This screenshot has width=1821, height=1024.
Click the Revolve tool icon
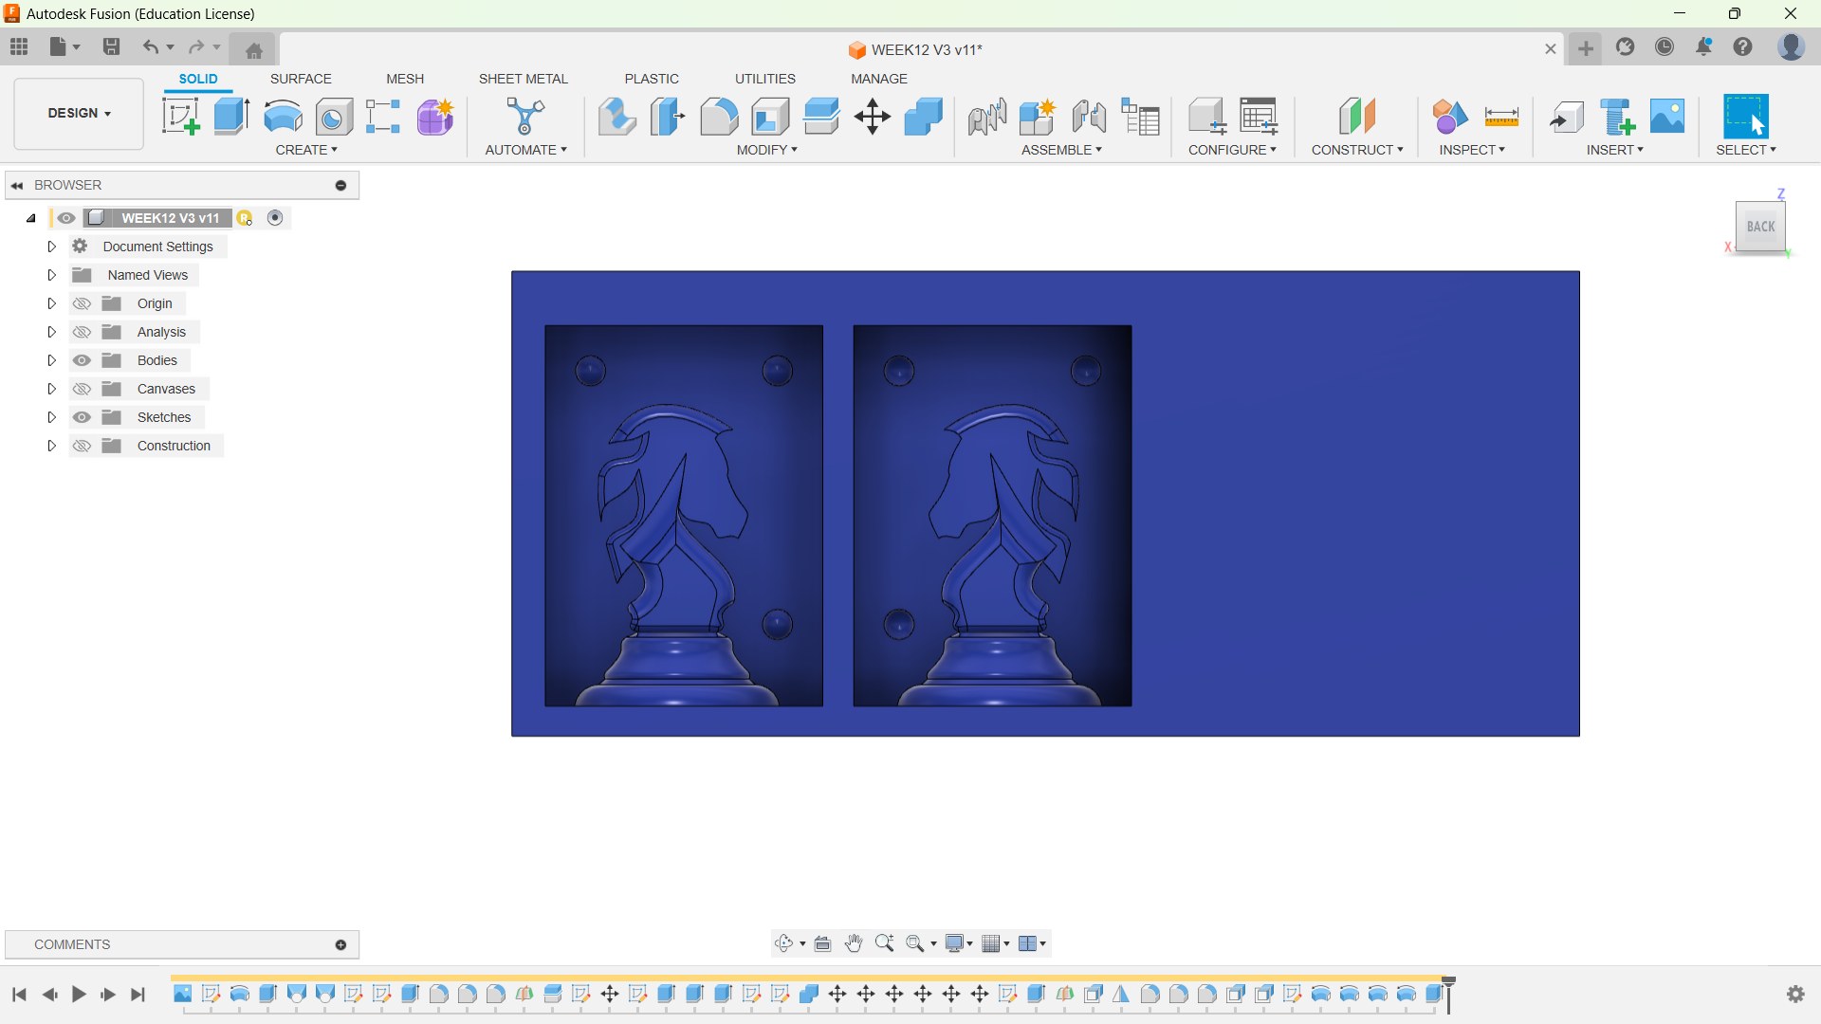click(x=283, y=117)
